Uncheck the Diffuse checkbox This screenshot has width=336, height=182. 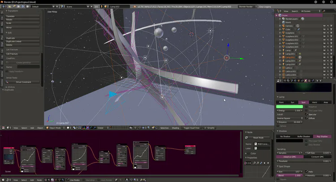tap(306, 118)
